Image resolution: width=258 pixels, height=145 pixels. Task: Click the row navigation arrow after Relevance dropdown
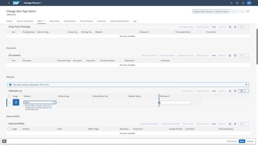coord(198,102)
